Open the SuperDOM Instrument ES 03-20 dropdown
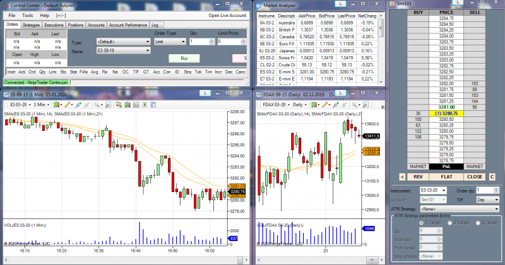The width and height of the screenshot is (505, 265). pos(433,191)
